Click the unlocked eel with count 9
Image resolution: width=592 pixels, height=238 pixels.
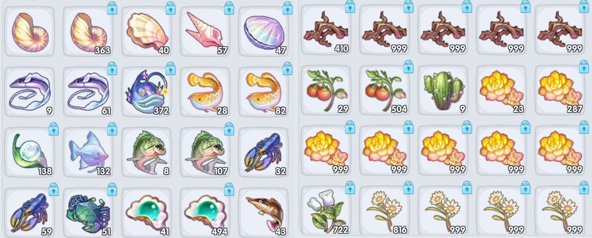click(29, 91)
